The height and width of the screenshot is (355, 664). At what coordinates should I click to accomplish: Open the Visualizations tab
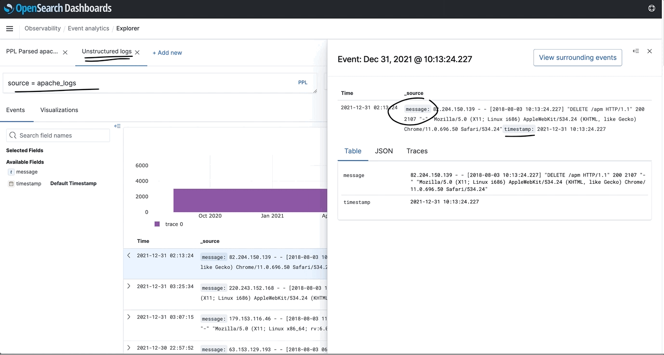(x=59, y=110)
